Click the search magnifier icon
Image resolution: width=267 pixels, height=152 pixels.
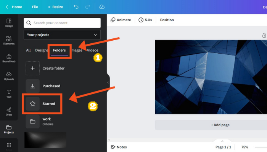click(x=29, y=23)
